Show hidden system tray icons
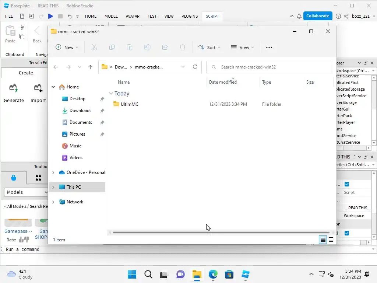This screenshot has height=283, width=377. [x=311, y=274]
